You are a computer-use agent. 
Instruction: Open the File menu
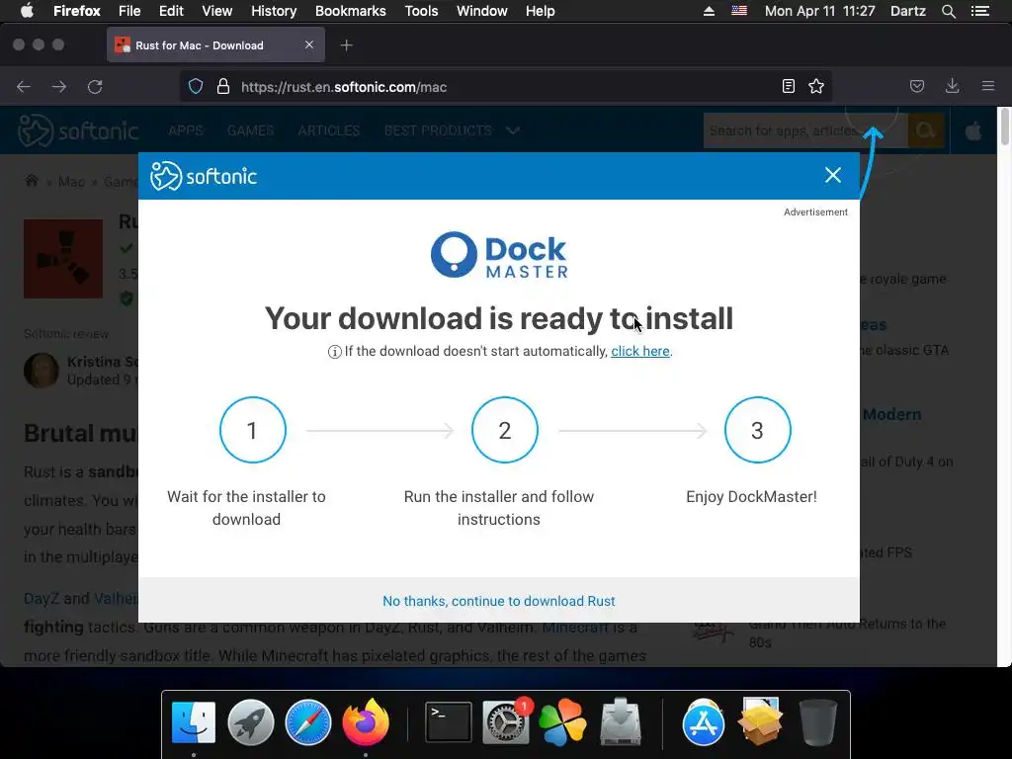tap(129, 11)
